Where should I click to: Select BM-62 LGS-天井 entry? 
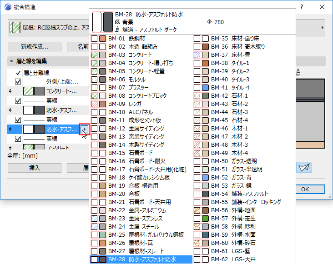244,259
